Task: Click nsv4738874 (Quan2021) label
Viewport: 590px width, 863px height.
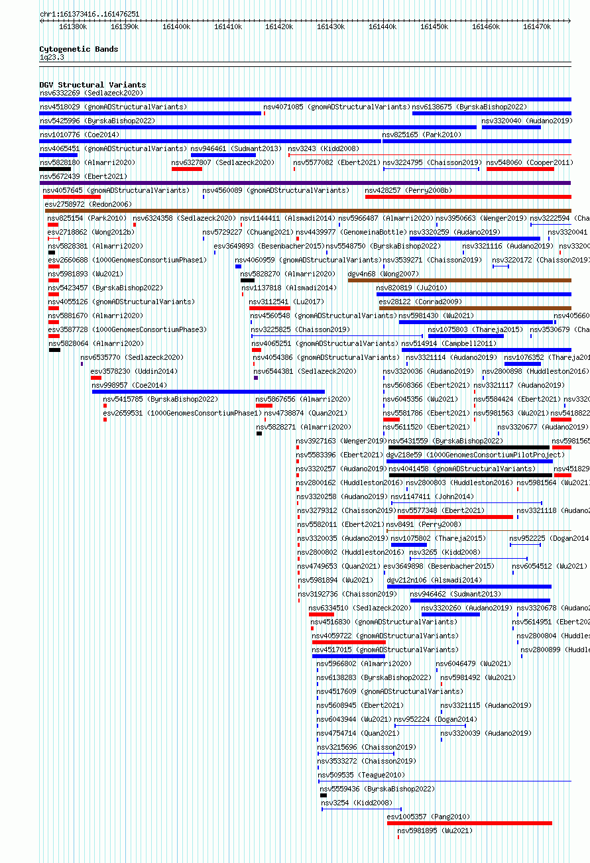Action: click(305, 413)
